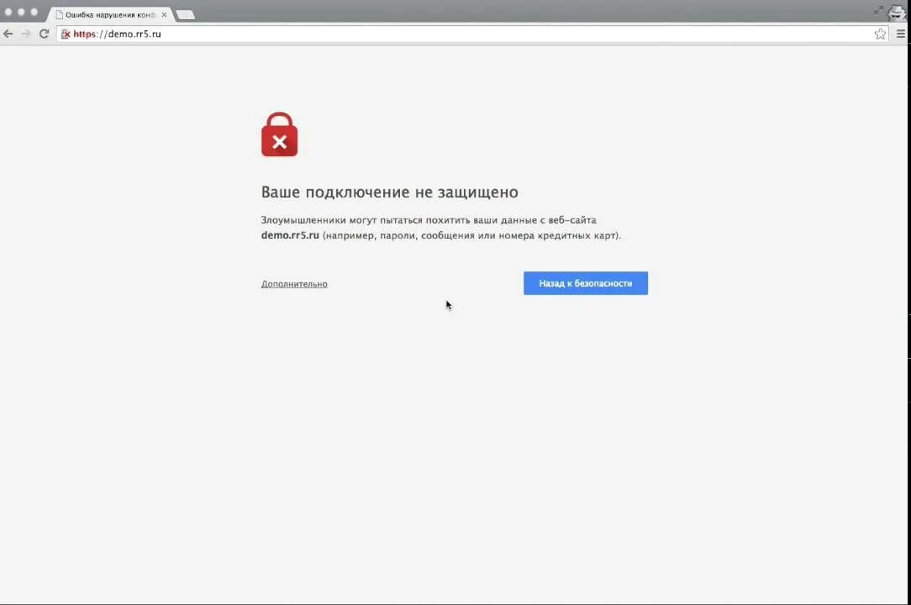
Task: Focus the address bar showing demo.rr5.ru
Action: tap(465, 34)
